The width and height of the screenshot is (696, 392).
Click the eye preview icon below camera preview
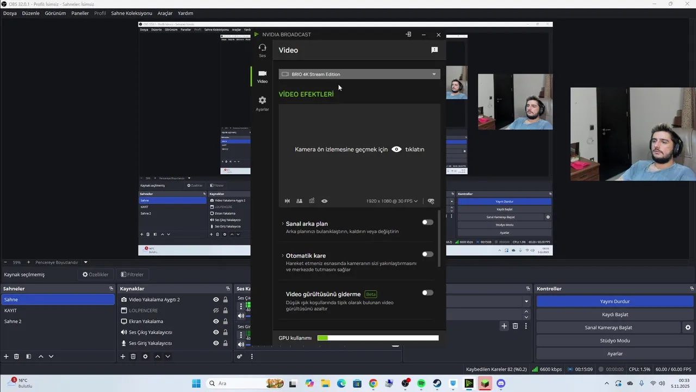(324, 201)
